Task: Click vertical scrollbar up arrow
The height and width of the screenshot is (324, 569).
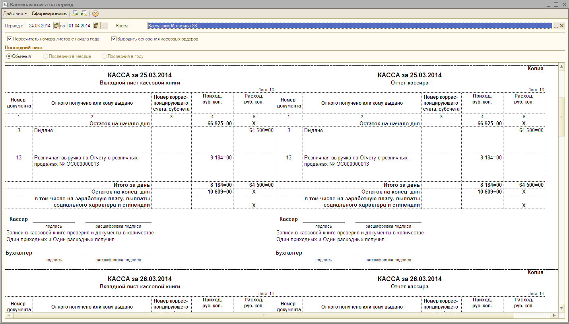Action: point(561,67)
